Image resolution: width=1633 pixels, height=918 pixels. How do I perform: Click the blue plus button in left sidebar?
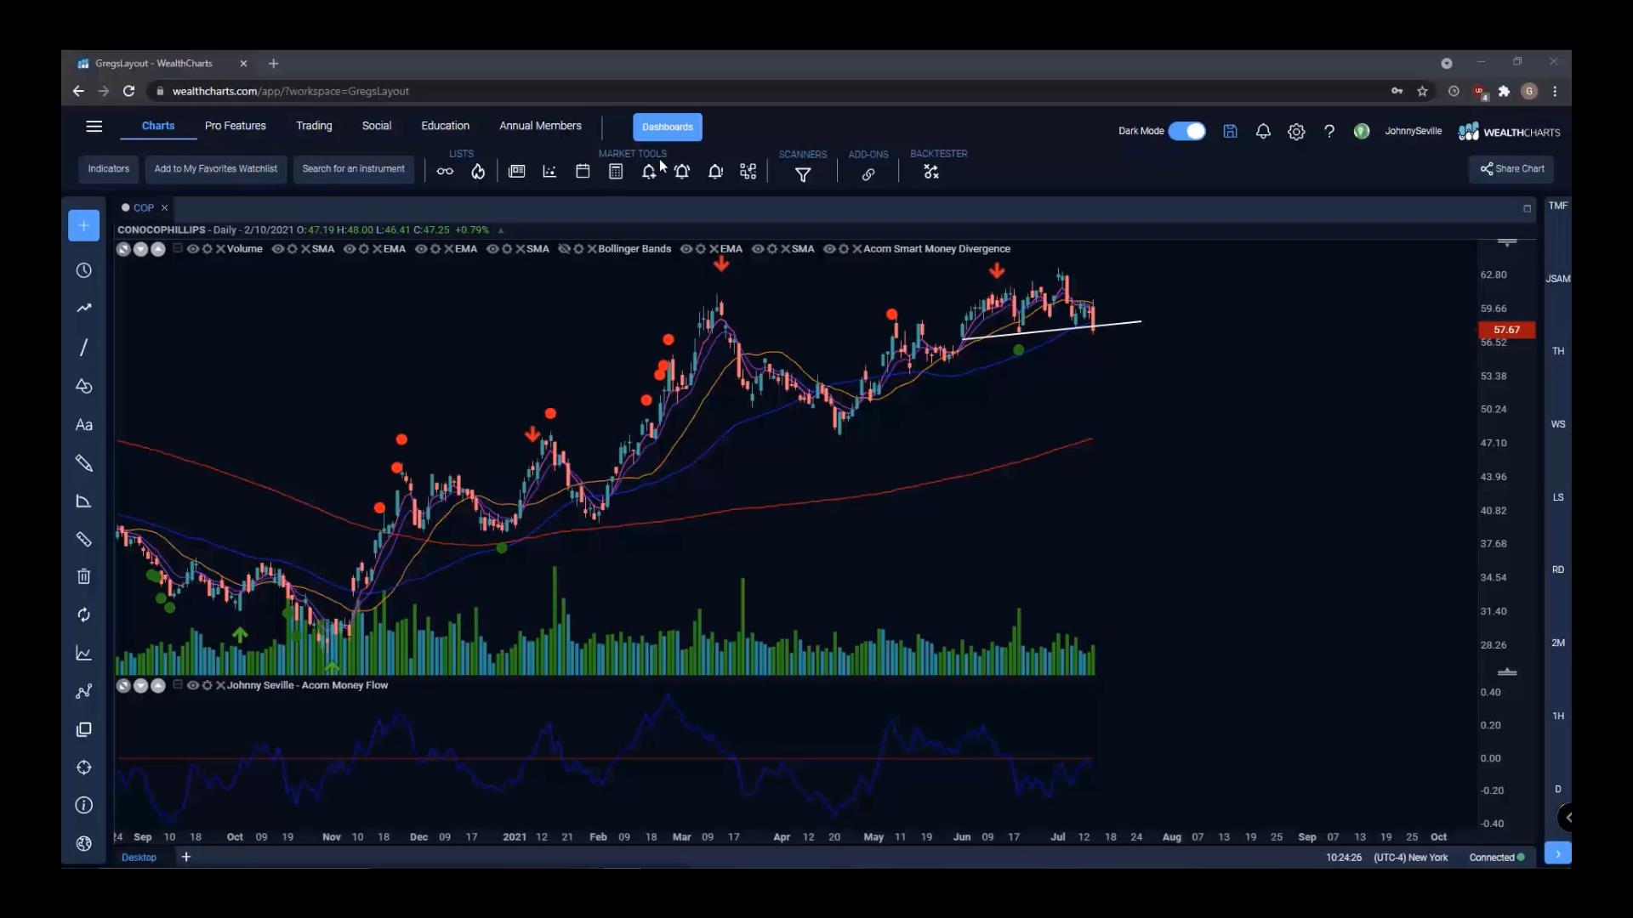(83, 225)
